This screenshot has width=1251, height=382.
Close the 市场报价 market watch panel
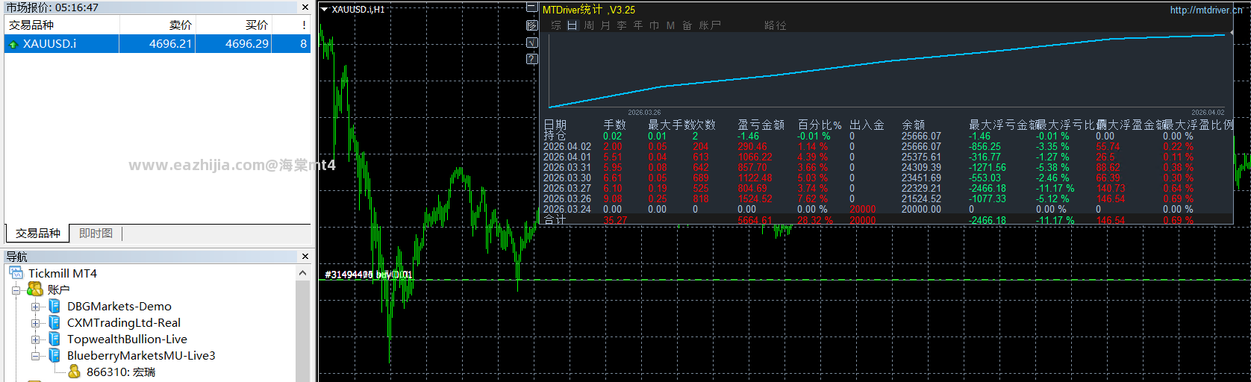click(305, 7)
